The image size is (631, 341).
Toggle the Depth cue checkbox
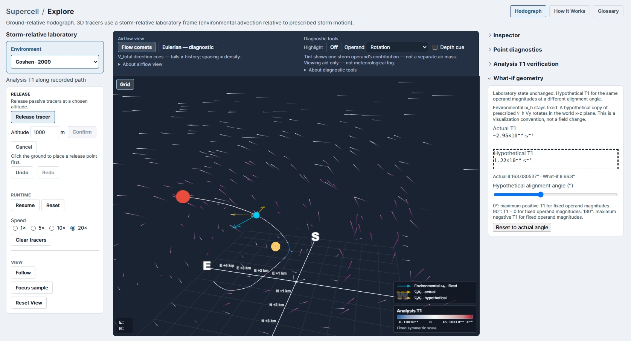435,47
